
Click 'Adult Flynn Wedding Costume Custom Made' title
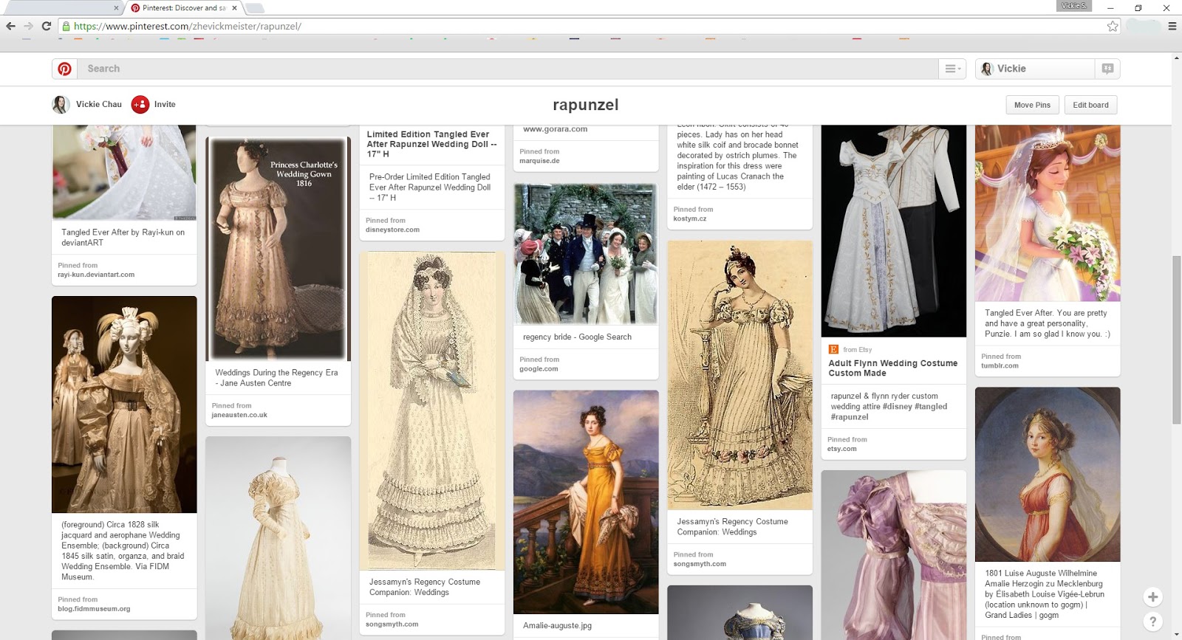tap(893, 368)
